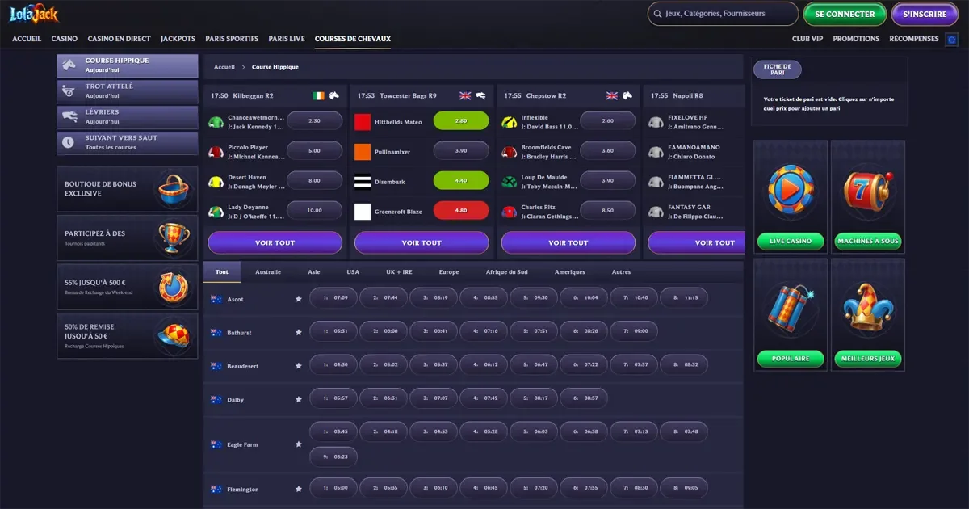Image resolution: width=969 pixels, height=509 pixels.
Task: Click the Boutique de Bonus basket icon
Action: pos(173,189)
